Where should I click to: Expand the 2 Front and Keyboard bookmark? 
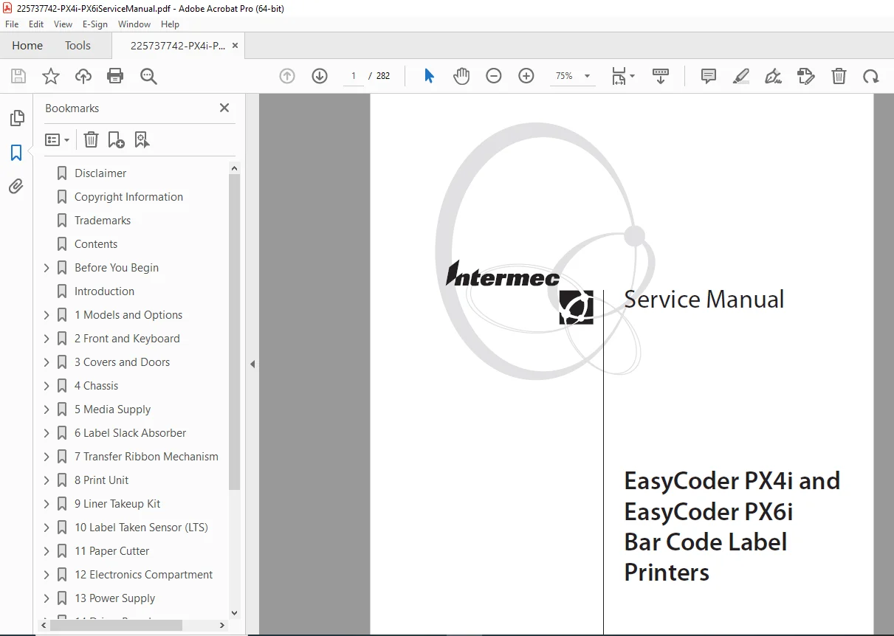pos(47,339)
